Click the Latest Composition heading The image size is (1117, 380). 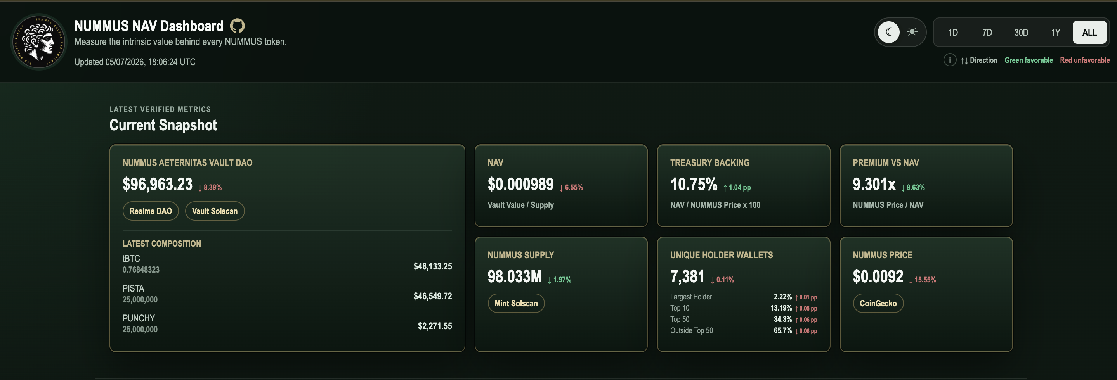pyautogui.click(x=162, y=244)
